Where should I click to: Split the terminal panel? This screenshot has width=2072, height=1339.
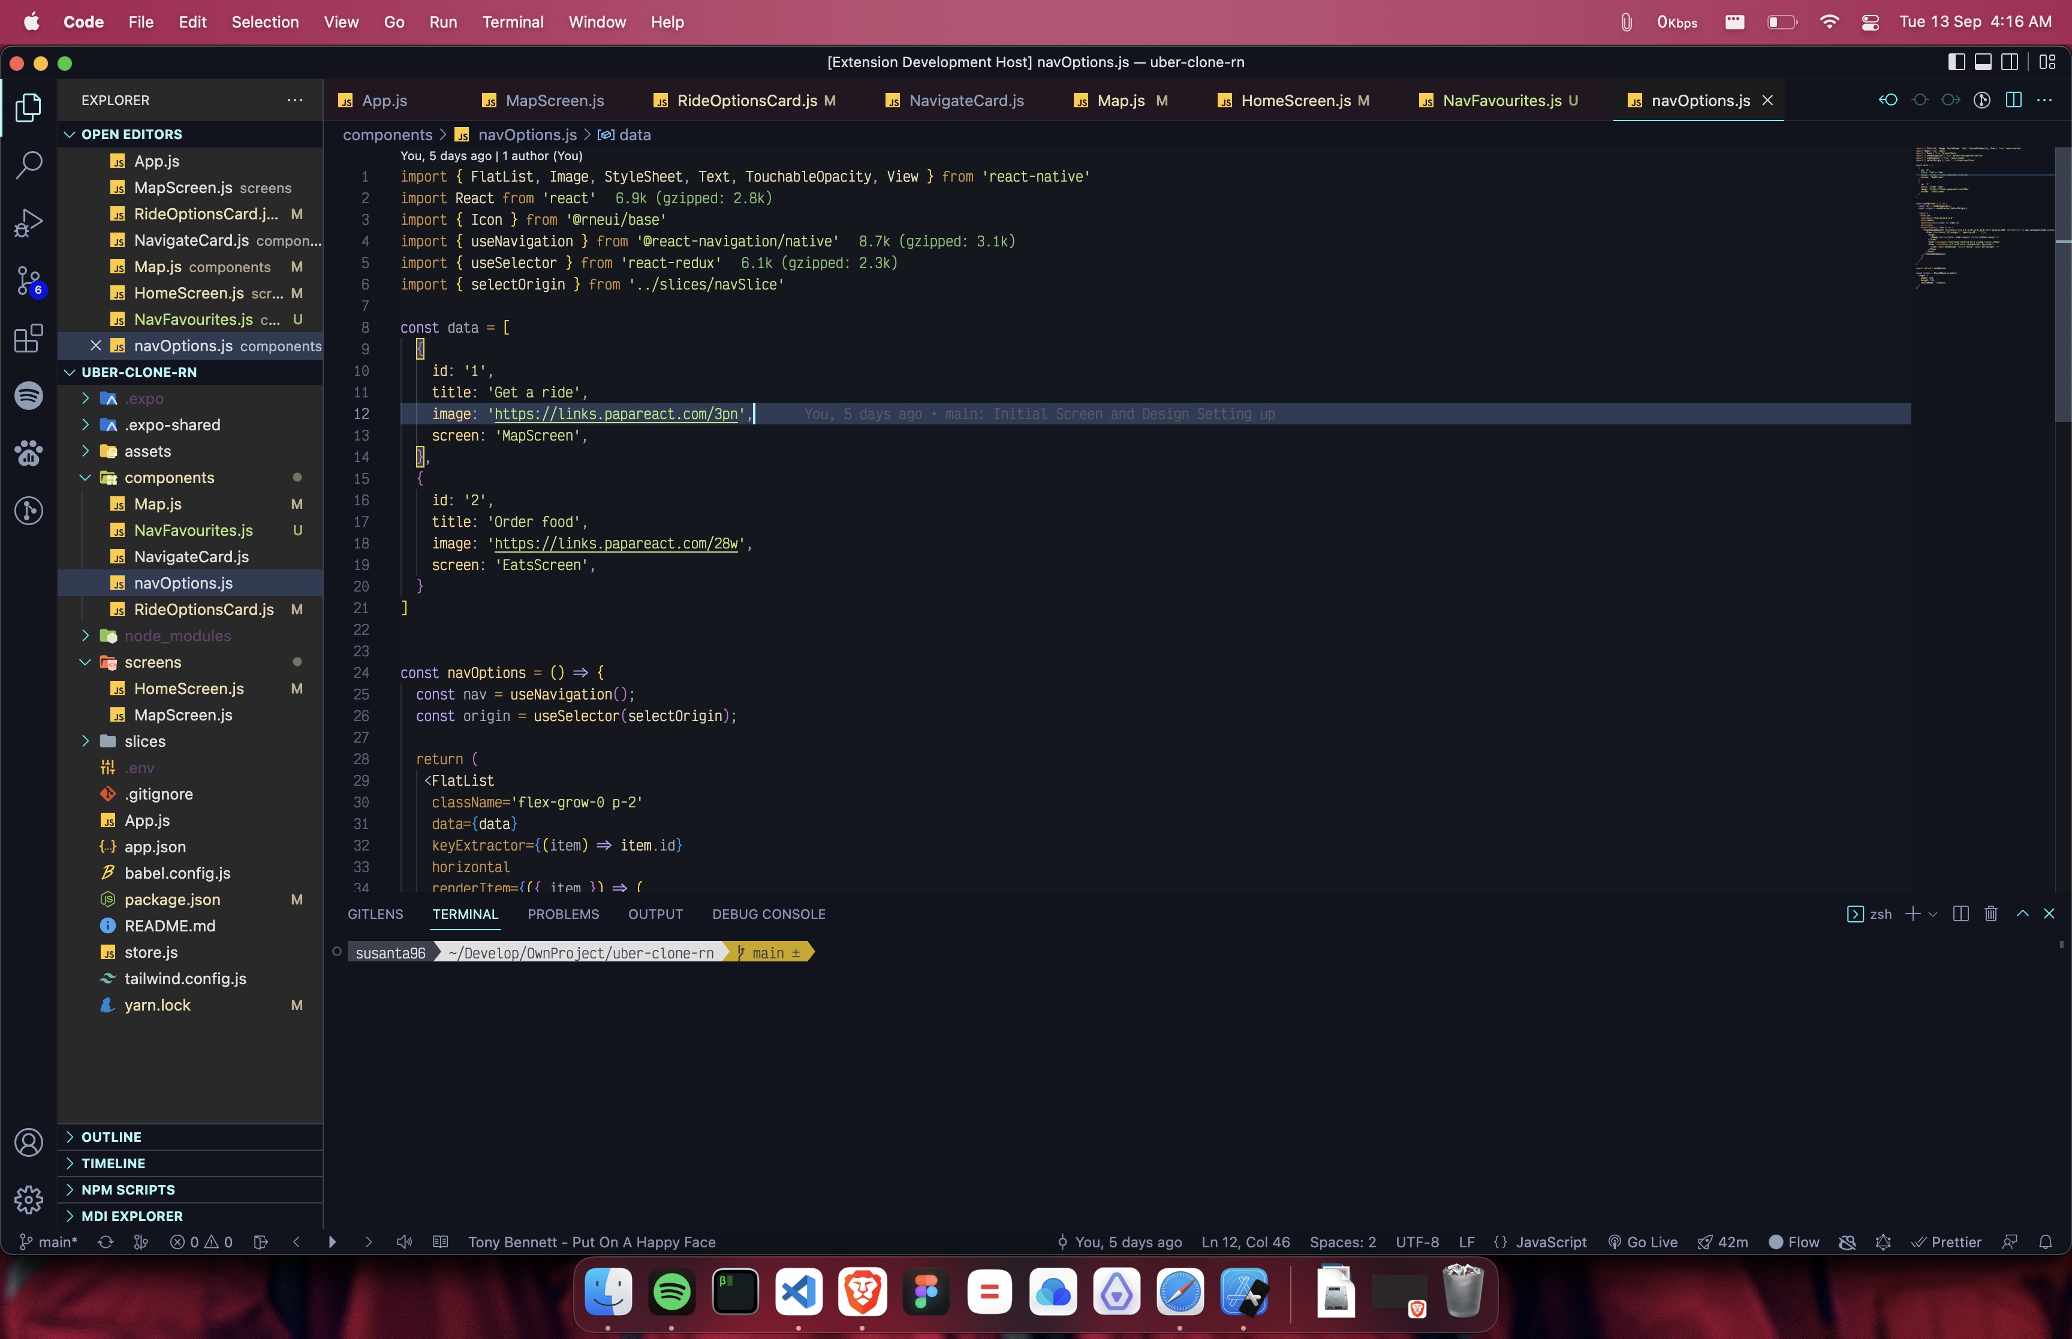pyautogui.click(x=1960, y=914)
